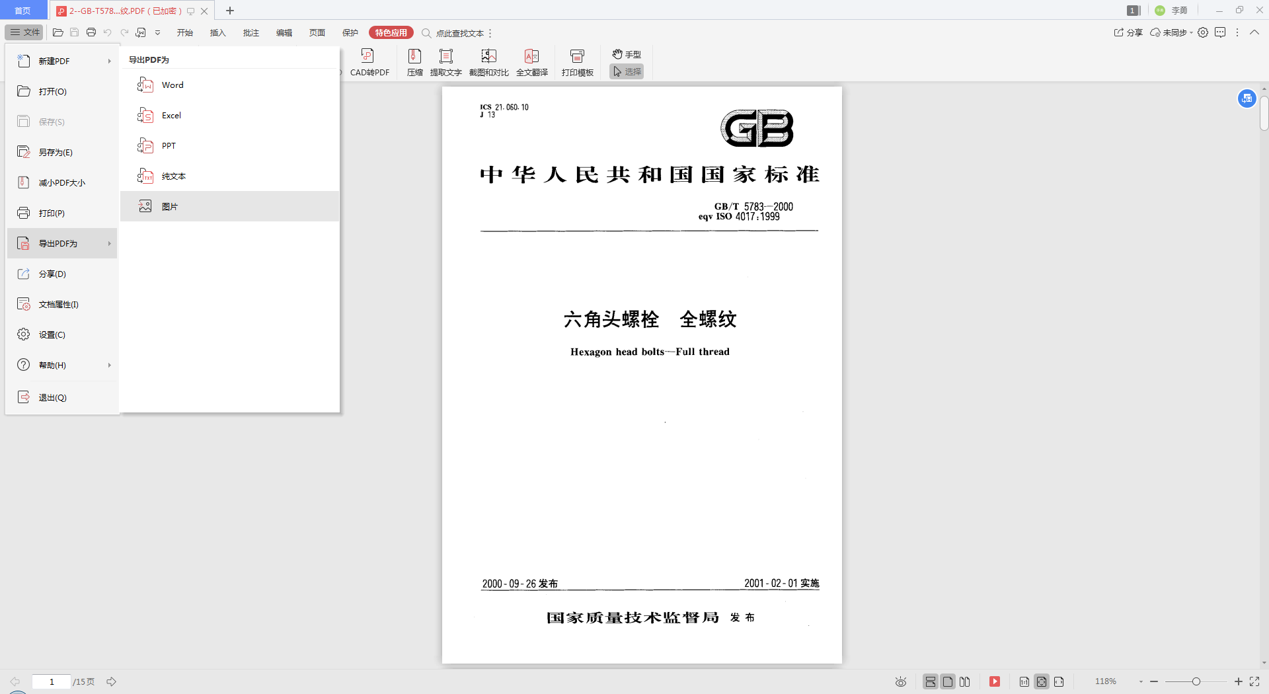This screenshot has height=694, width=1269.
Task: Export PDF as Excel
Action: tap(230, 115)
